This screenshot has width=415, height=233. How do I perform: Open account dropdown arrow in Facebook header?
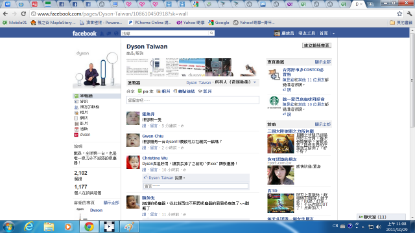[333, 33]
